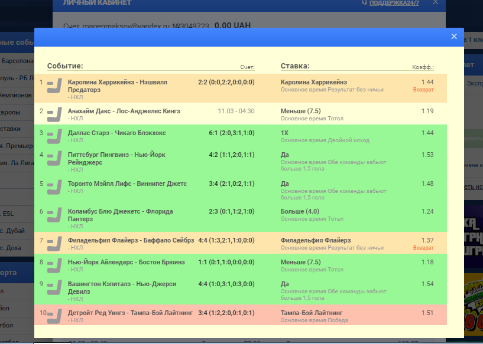
Task: Click Возврат label on Филадельфия Флайерз row
Action: tap(423, 247)
